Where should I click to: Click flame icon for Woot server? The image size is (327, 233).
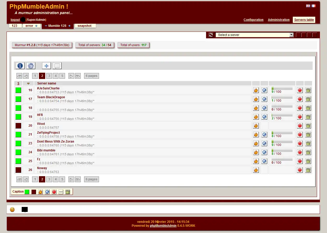coord(256,126)
